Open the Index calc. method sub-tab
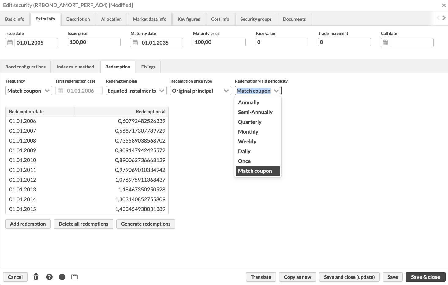The width and height of the screenshot is (448, 285). tap(76, 67)
